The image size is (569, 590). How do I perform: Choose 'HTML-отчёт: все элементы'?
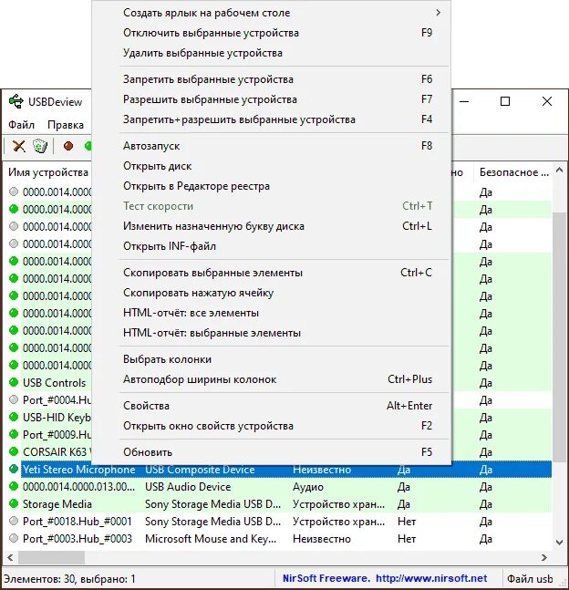pyautogui.click(x=272, y=313)
